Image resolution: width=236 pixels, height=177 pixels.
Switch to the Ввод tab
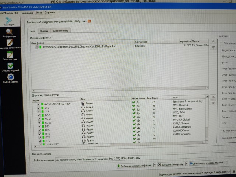click(32, 31)
